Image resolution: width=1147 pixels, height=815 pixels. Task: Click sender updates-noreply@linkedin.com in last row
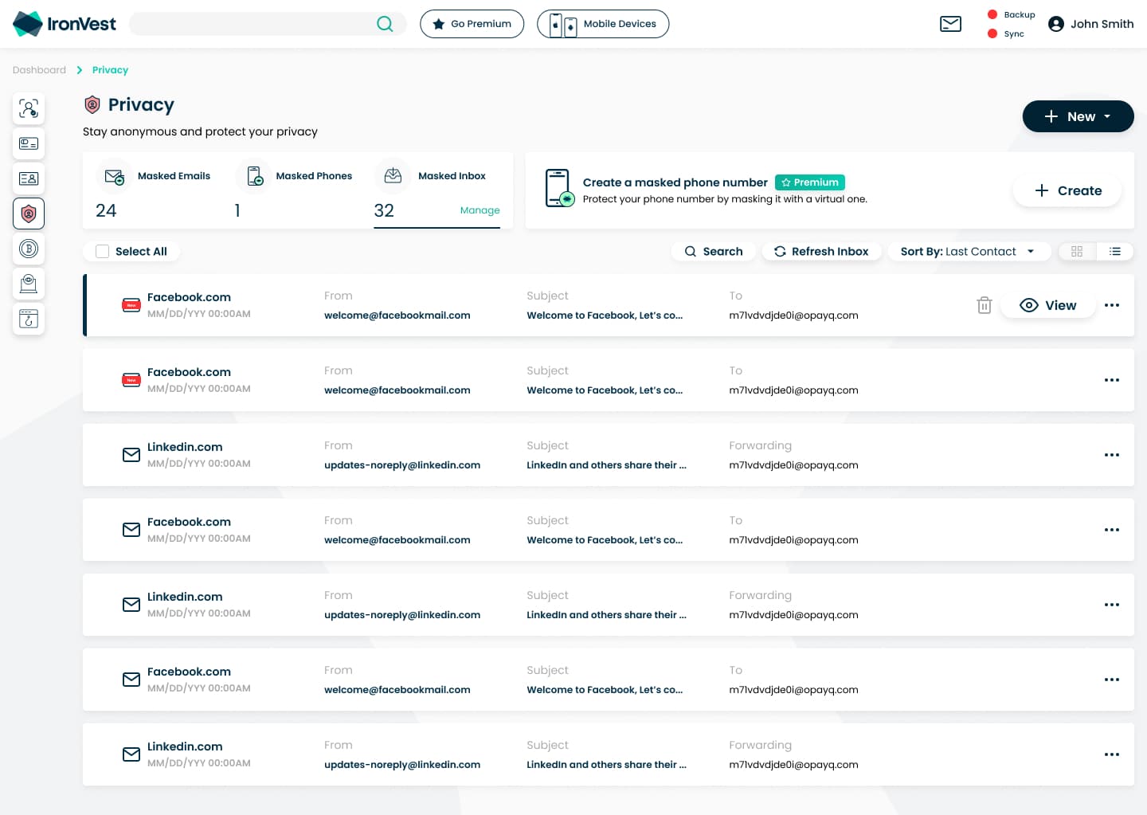(x=402, y=765)
